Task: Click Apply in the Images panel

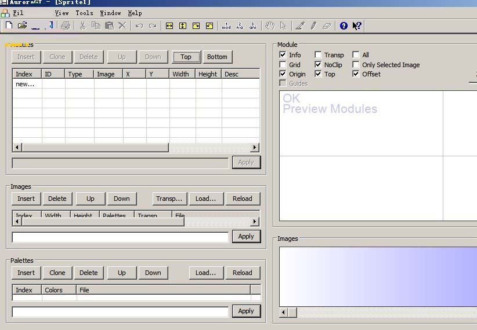Action: [x=246, y=236]
